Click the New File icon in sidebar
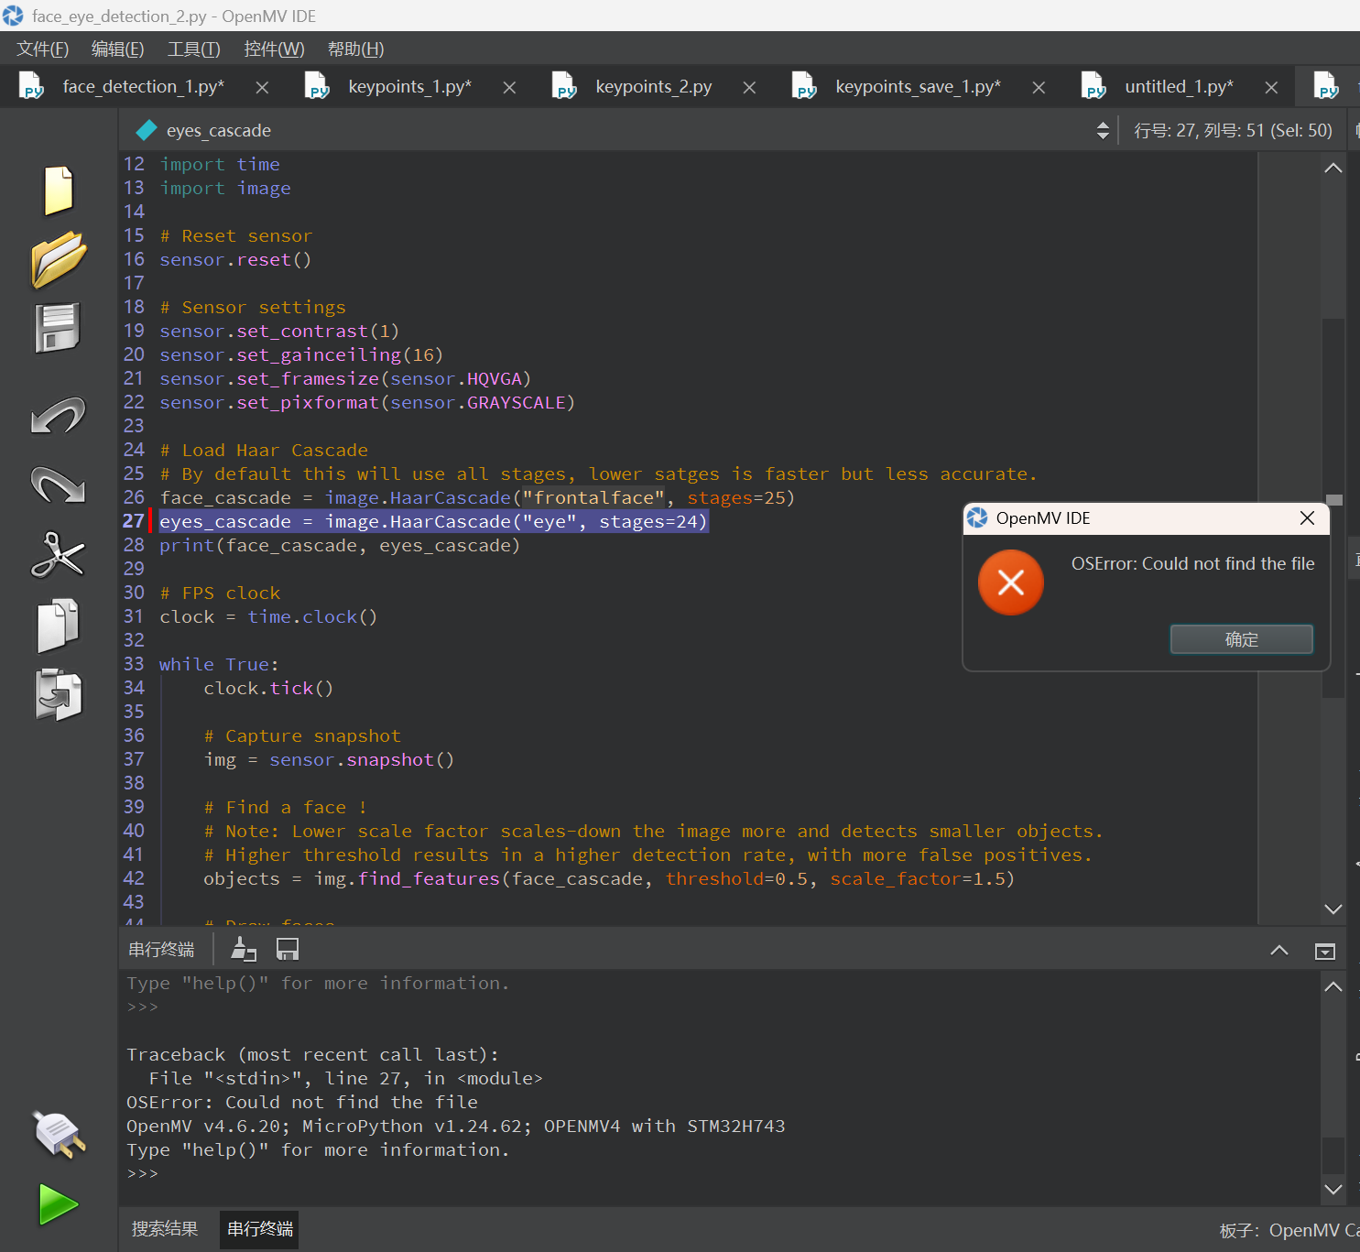1360x1252 pixels. tap(58, 190)
